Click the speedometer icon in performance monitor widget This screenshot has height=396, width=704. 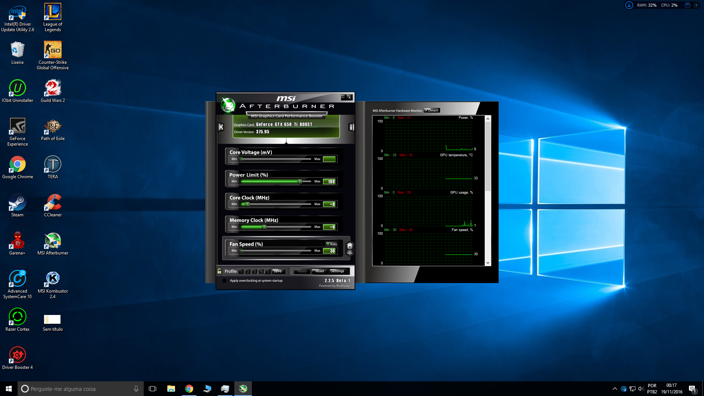pos(687,5)
